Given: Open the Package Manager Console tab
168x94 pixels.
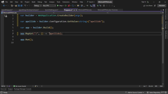Looking at the screenshot, I should click(23, 89).
